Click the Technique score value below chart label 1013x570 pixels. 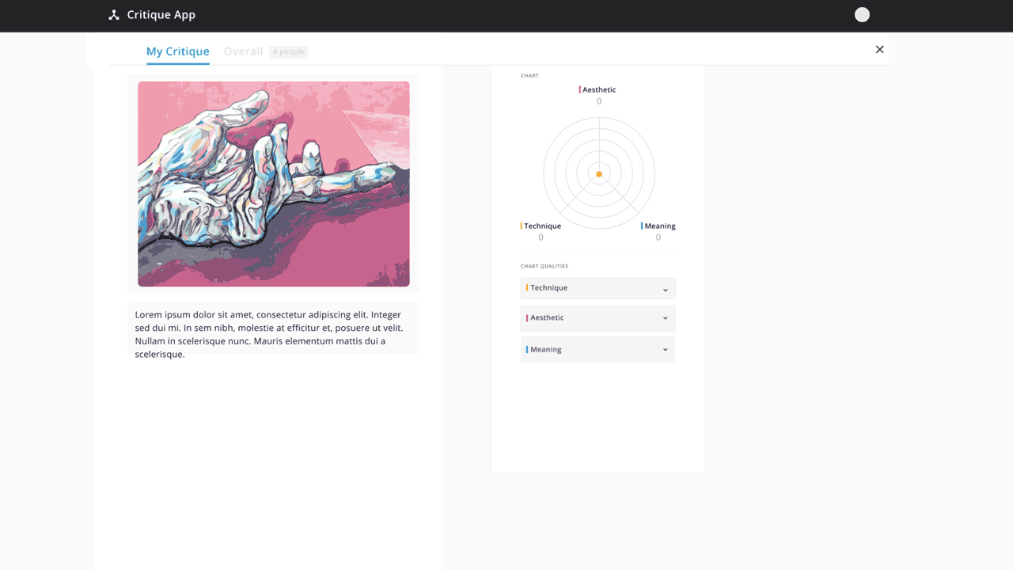coord(541,237)
